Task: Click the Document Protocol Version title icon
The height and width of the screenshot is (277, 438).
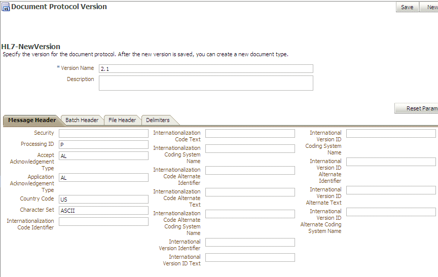Action: point(6,7)
